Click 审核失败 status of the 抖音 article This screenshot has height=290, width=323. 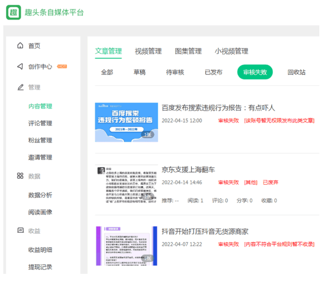[228, 244]
